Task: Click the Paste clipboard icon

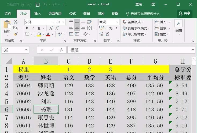Action: [7, 24]
